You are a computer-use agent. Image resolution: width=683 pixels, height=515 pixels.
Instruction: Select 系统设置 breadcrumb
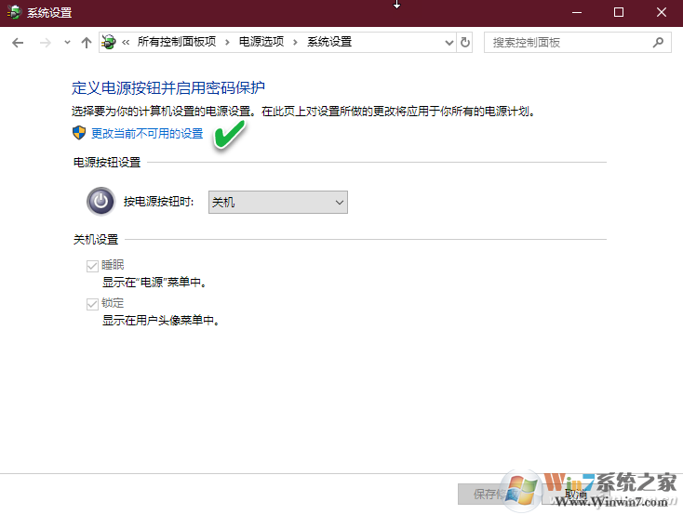tap(329, 42)
